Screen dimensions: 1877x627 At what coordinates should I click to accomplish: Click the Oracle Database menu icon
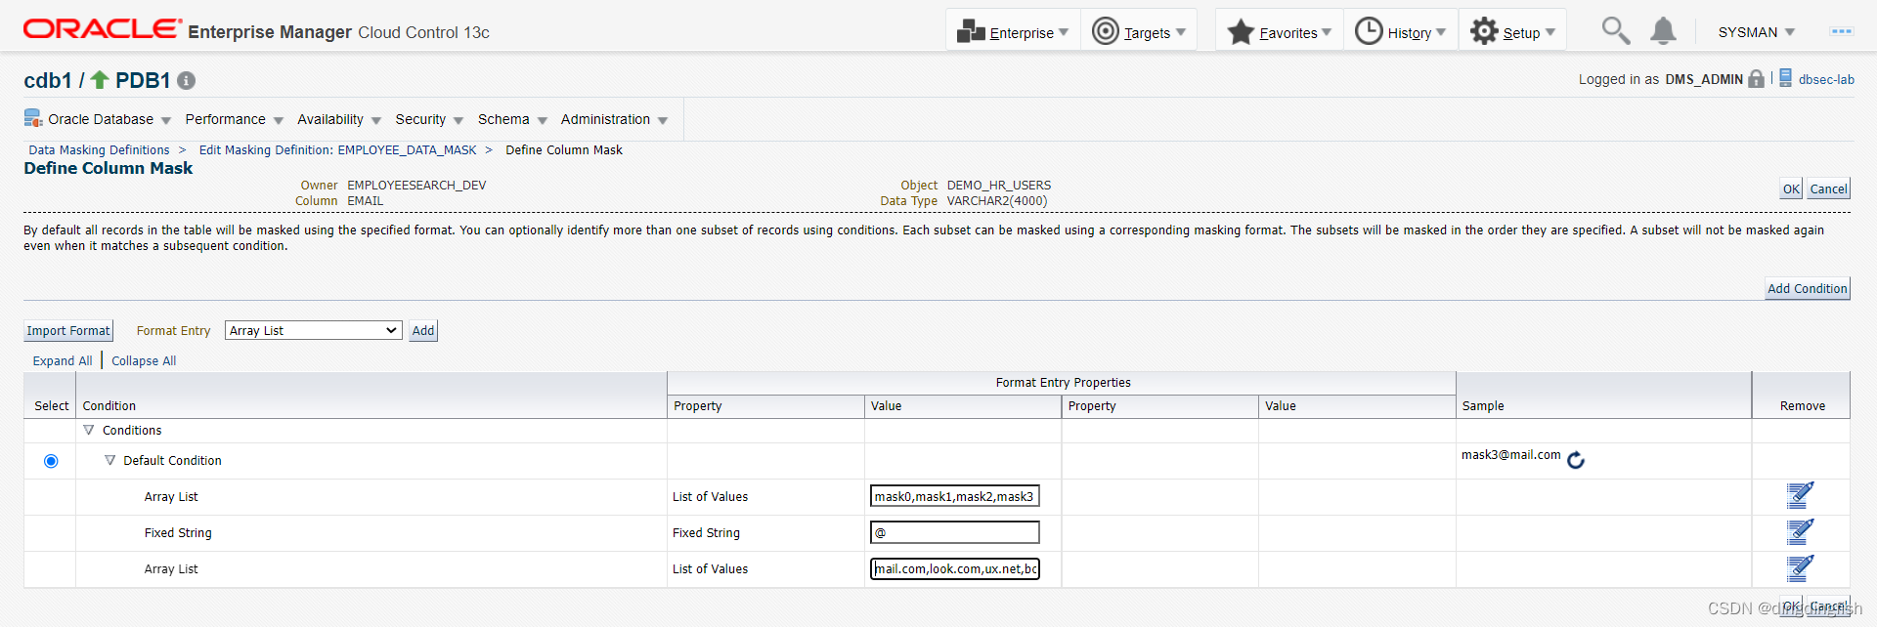[x=33, y=119]
